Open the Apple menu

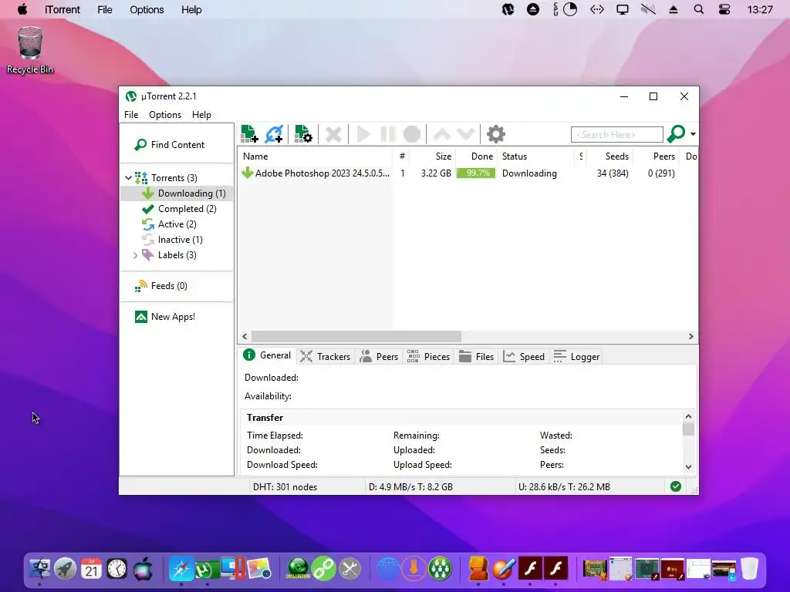click(22, 9)
